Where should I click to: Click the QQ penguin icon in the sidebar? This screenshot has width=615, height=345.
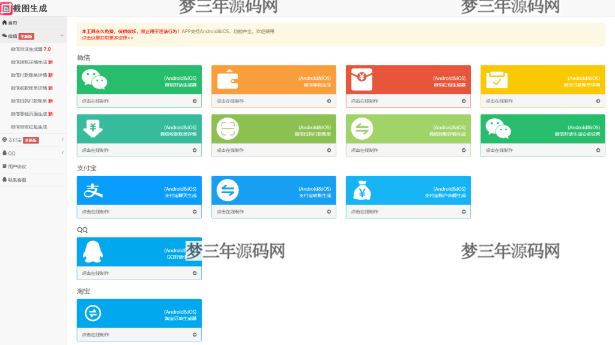point(4,153)
